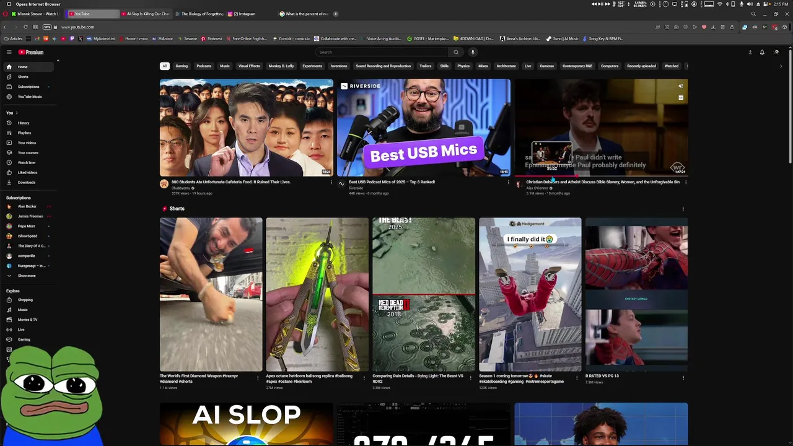Image resolution: width=793 pixels, height=446 pixels.
Task: Select the Podcasts category chip
Action: tap(204, 66)
